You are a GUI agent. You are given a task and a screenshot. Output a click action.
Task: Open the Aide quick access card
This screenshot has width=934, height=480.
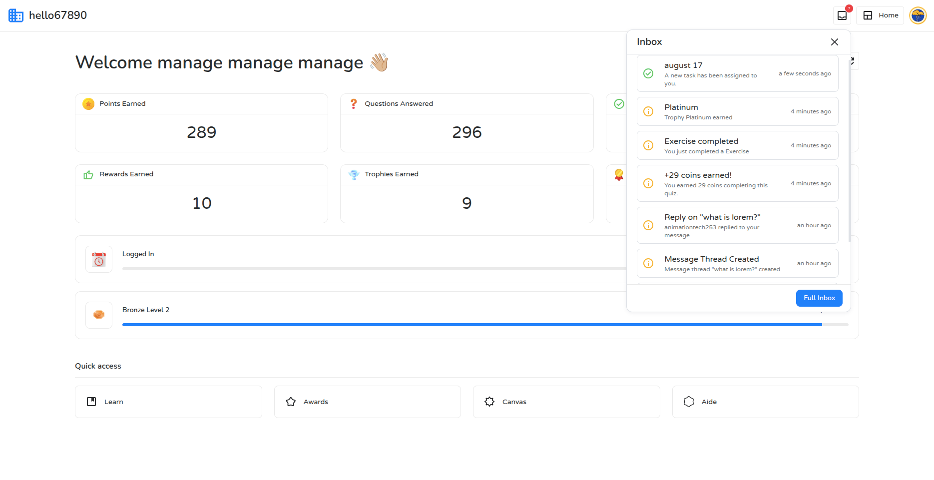(x=765, y=402)
